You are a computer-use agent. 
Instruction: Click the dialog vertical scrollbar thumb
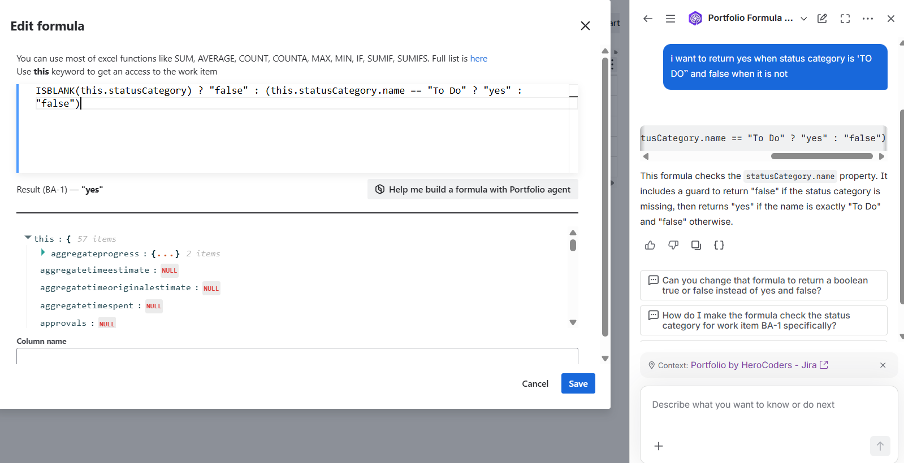click(x=605, y=196)
